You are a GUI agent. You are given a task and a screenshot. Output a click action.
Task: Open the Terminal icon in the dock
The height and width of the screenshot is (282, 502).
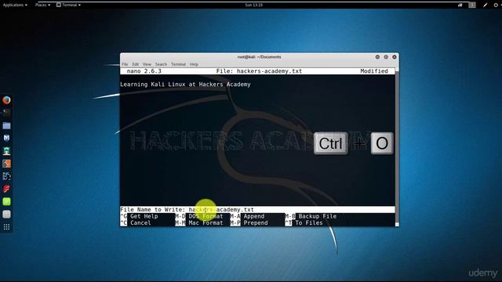tap(6, 113)
